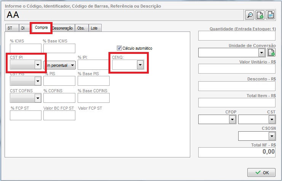Screen dimensions: 282x181
Task: Open the product details document icon
Action: click(270, 15)
